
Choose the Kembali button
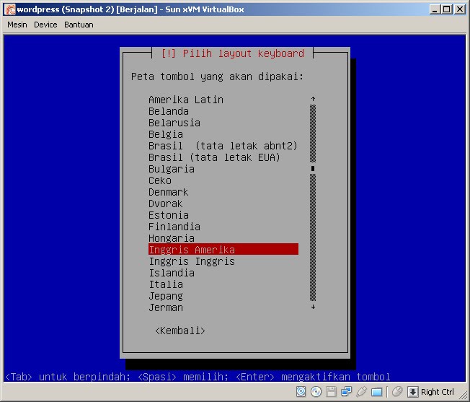coord(180,331)
